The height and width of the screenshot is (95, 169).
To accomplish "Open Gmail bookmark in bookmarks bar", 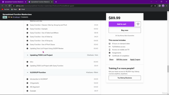I will point(22,9).
